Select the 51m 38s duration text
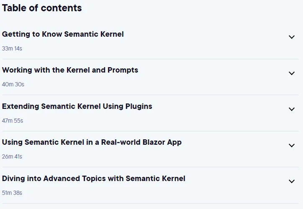Image resolution: width=303 pixels, height=209 pixels. click(x=12, y=193)
